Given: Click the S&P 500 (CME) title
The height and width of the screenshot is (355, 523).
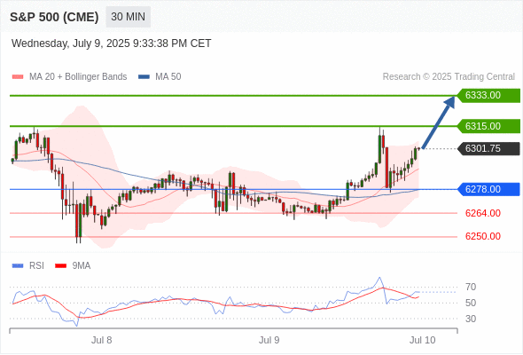Looking at the screenshot, I should [x=54, y=17].
